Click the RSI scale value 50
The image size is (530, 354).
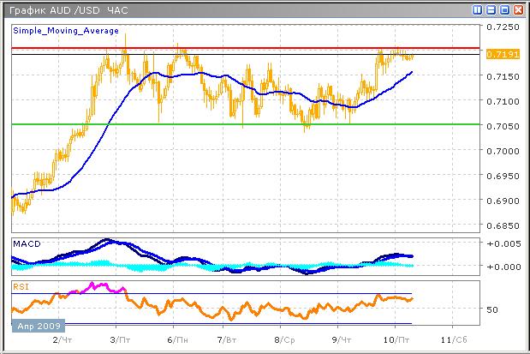[x=492, y=309]
